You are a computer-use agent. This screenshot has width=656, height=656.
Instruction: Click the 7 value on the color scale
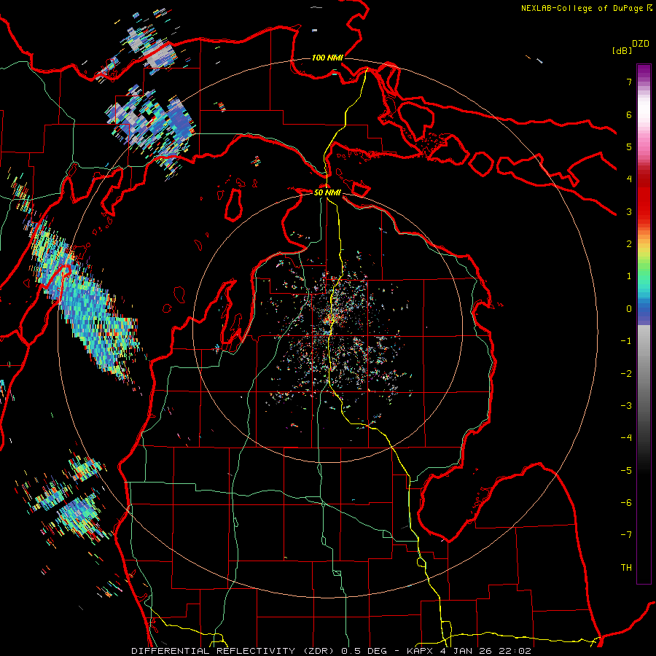click(629, 82)
